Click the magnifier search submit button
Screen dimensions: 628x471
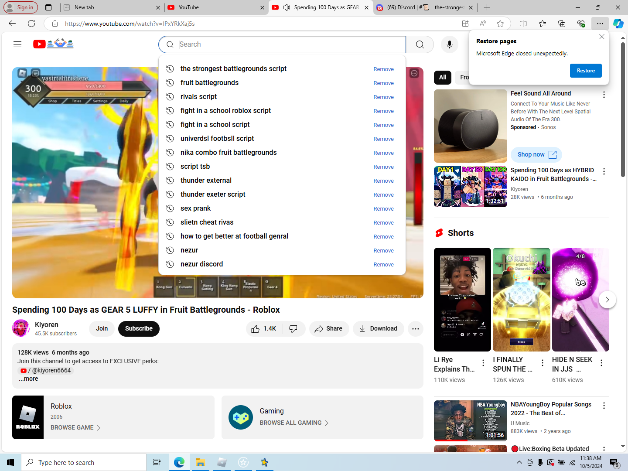click(x=420, y=44)
